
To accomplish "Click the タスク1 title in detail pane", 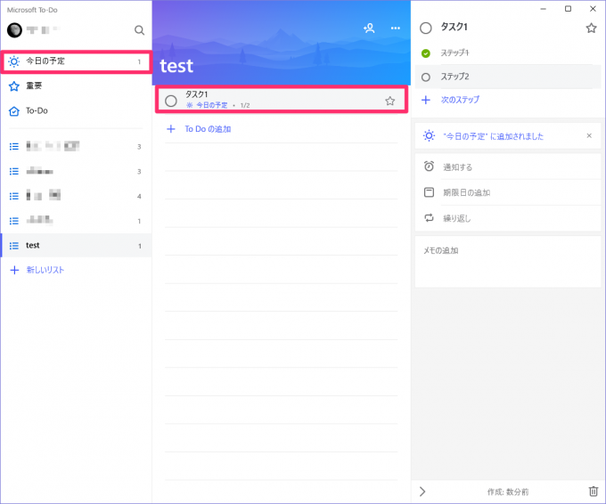I will coord(454,27).
